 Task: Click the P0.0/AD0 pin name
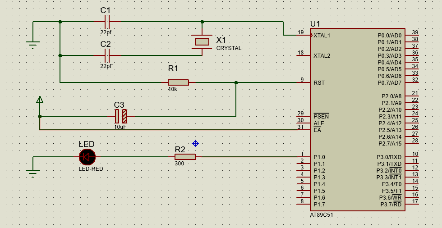click(390, 36)
